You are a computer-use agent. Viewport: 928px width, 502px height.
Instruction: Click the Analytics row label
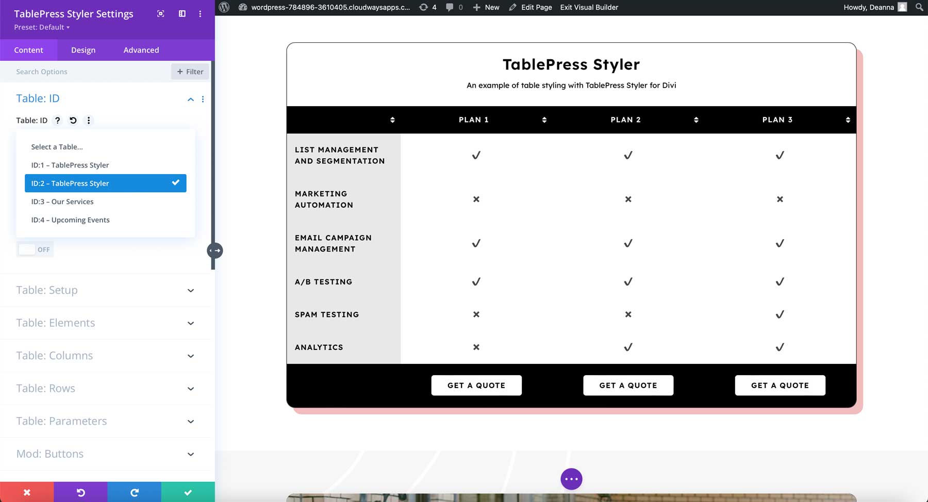click(x=319, y=347)
